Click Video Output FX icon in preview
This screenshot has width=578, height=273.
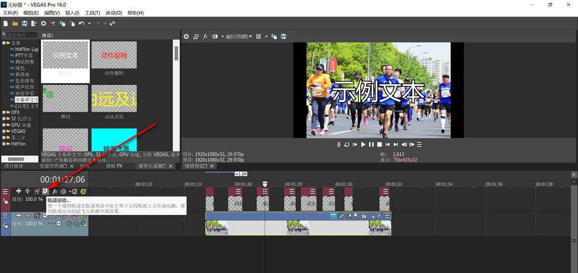(x=205, y=37)
